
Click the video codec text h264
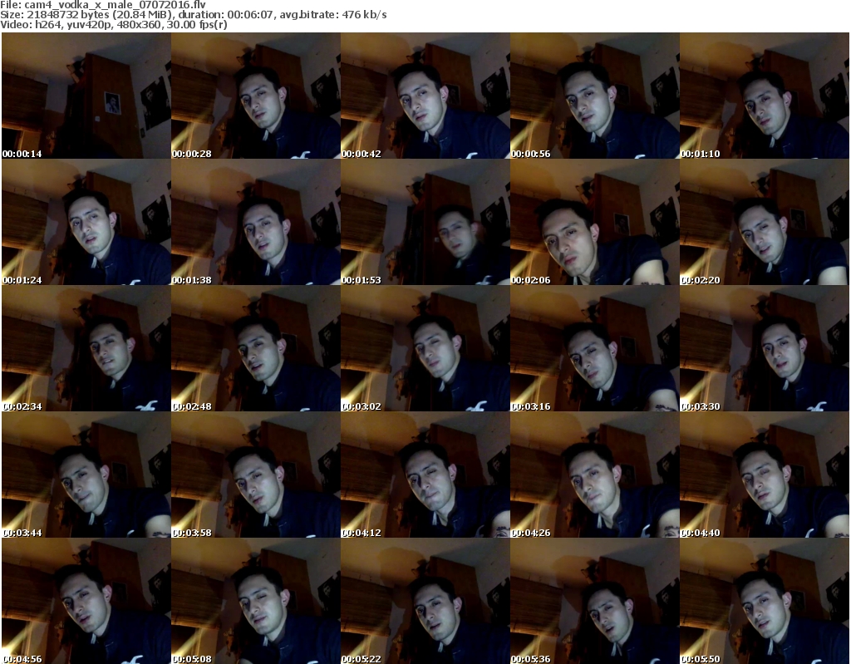[47, 24]
